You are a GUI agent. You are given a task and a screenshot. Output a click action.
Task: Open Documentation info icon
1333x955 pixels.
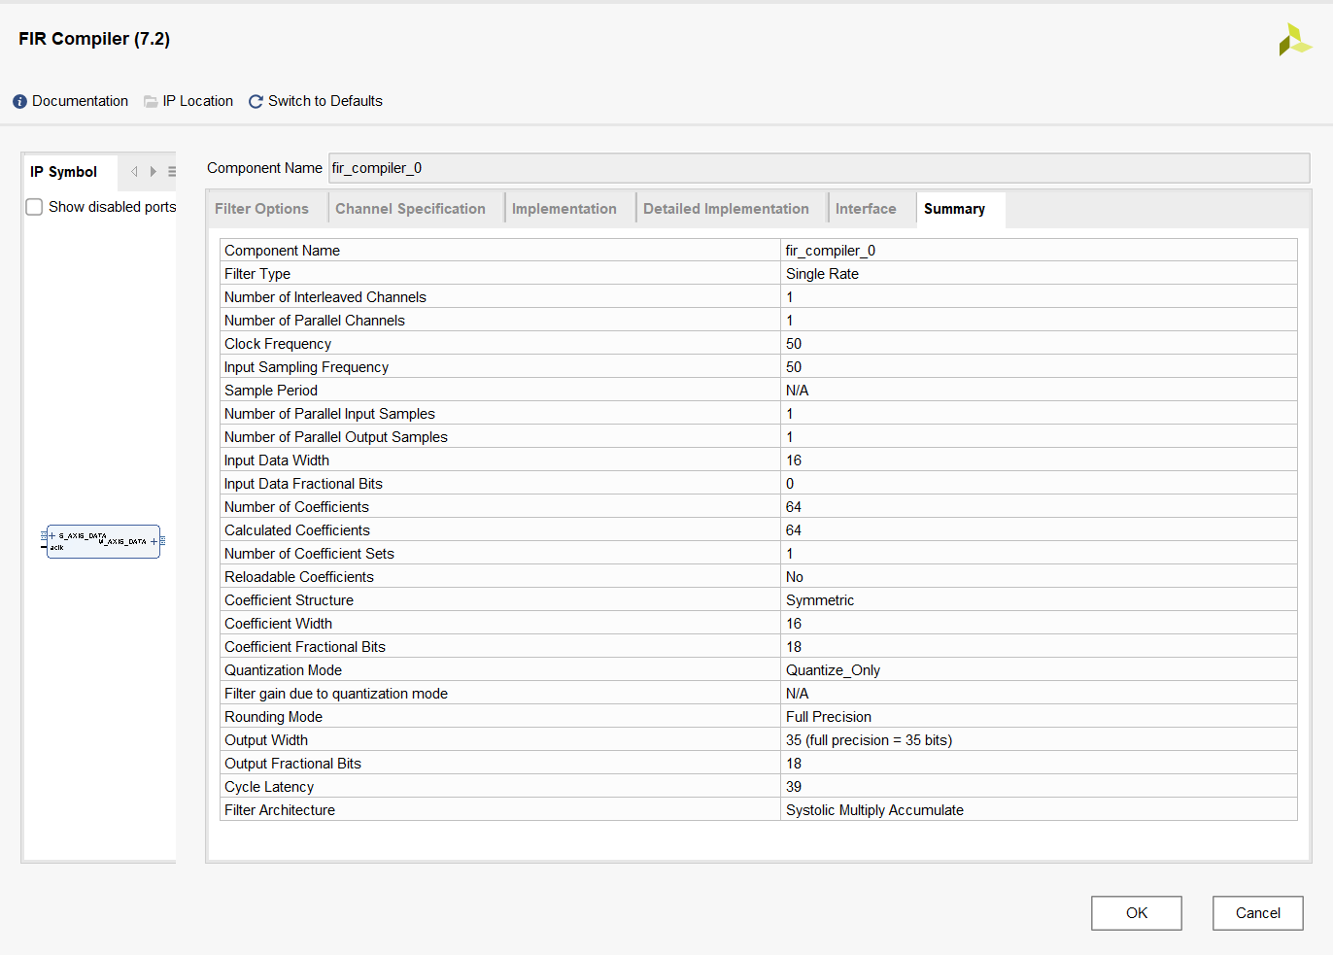click(x=19, y=101)
